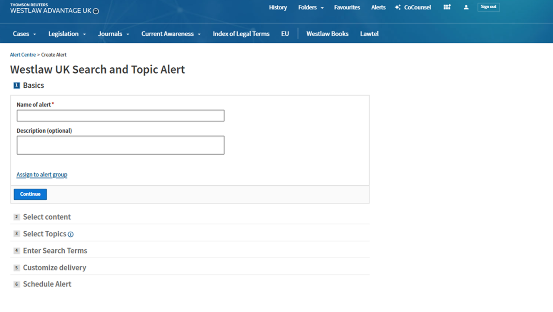Click the user profile icon
Image resolution: width=553 pixels, height=312 pixels.
pyautogui.click(x=466, y=7)
